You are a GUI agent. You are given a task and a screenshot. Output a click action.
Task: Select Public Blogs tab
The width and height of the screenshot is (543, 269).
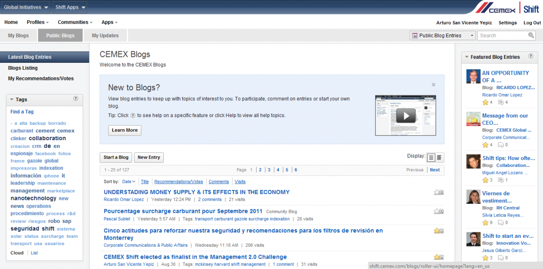tap(60, 35)
